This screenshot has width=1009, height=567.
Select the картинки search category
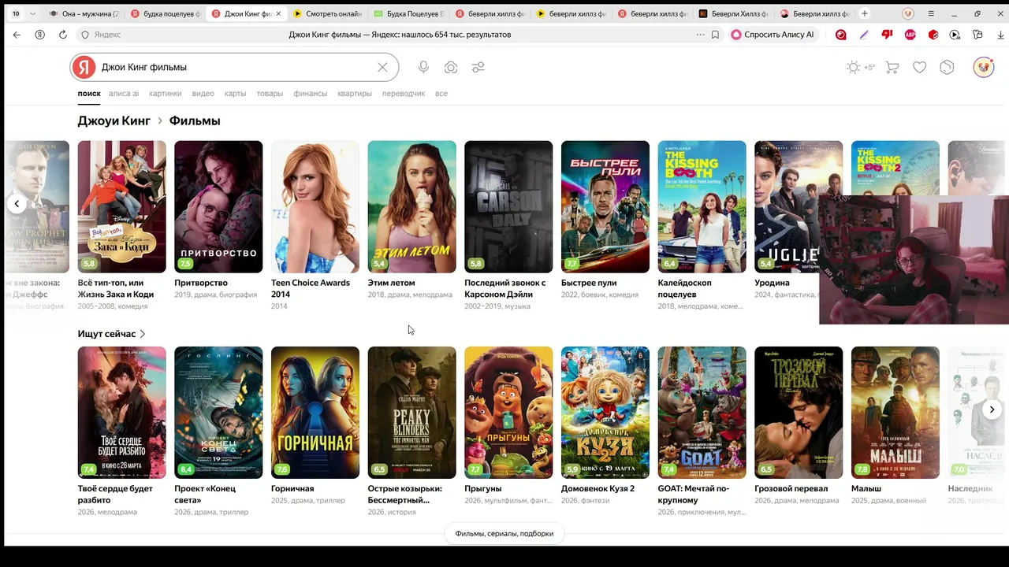pyautogui.click(x=166, y=93)
